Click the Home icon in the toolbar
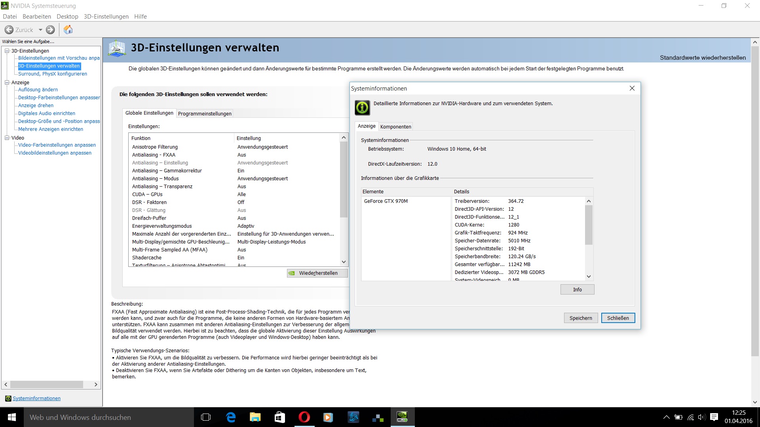The image size is (760, 427). tap(68, 30)
